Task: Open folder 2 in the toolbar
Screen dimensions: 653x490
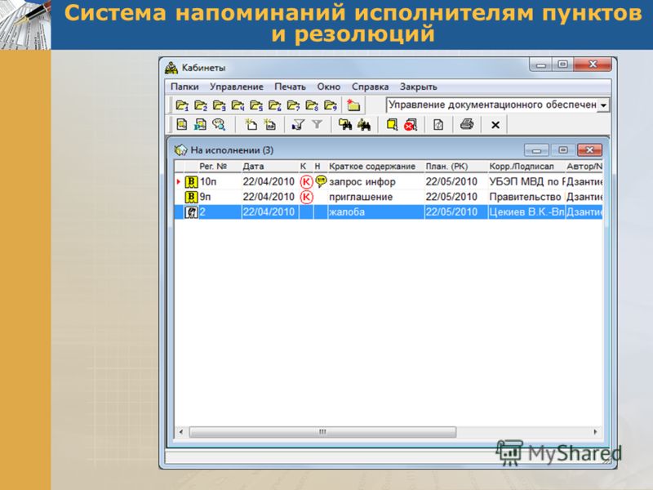Action: (200, 105)
